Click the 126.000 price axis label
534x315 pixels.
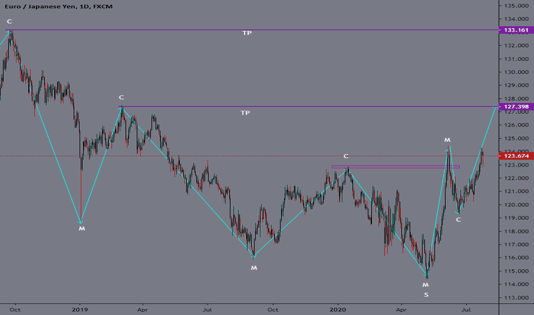(x=516, y=125)
